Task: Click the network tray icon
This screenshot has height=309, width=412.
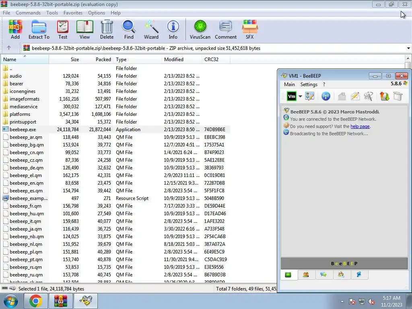Action: click(362, 302)
